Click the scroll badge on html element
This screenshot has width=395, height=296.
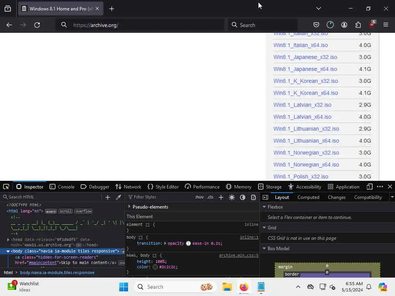pyautogui.click(x=66, y=211)
